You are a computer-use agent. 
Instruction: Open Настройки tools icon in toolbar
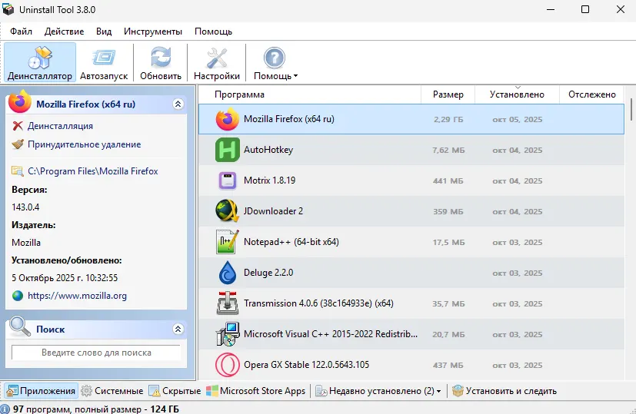[x=217, y=58]
